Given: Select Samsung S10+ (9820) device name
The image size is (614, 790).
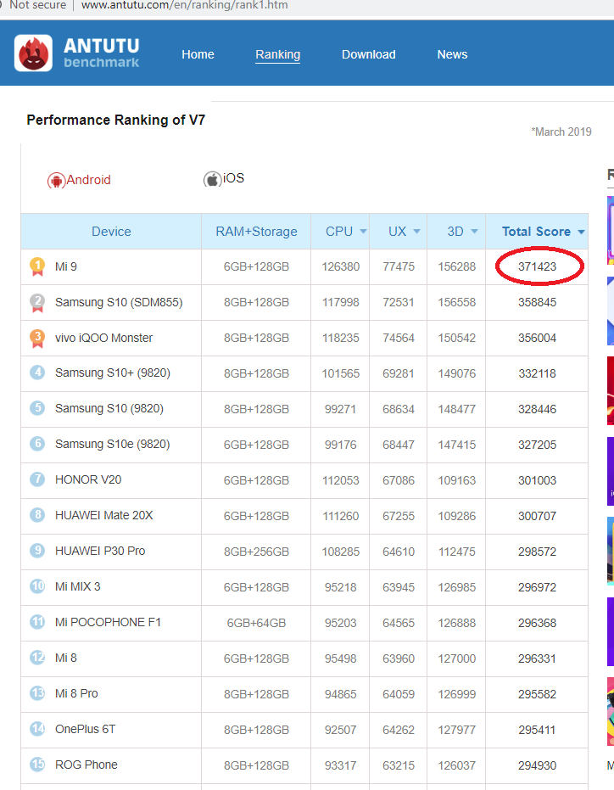Looking at the screenshot, I should (113, 373).
